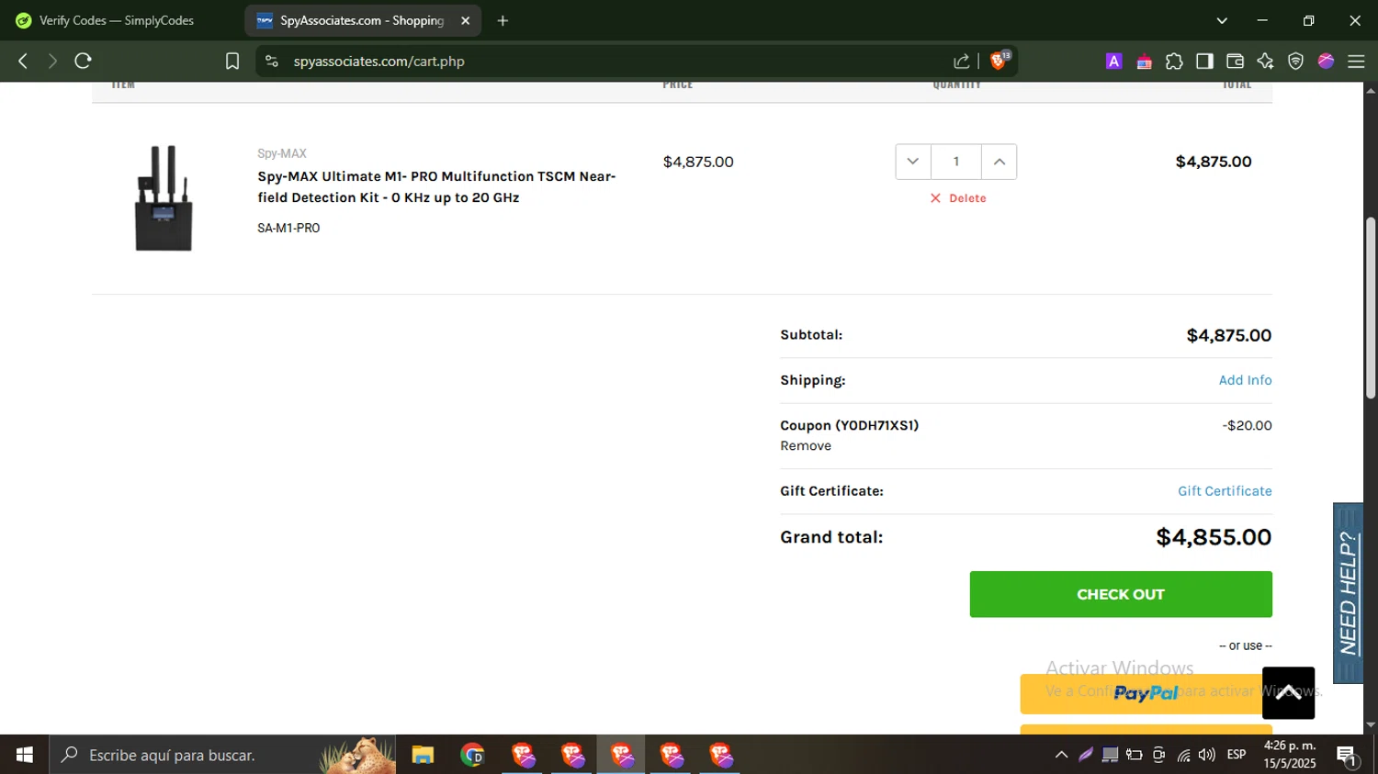
Task: Open the tab search dropdown arrow
Action: [x=1222, y=20]
